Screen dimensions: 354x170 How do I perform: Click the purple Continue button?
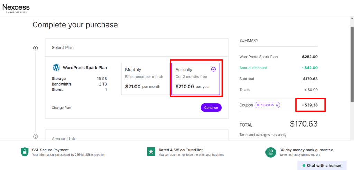211,108
